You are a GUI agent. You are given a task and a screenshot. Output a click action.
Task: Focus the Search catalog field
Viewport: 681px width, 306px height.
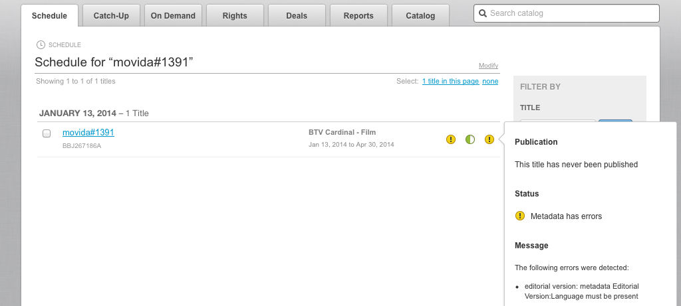[x=572, y=13]
